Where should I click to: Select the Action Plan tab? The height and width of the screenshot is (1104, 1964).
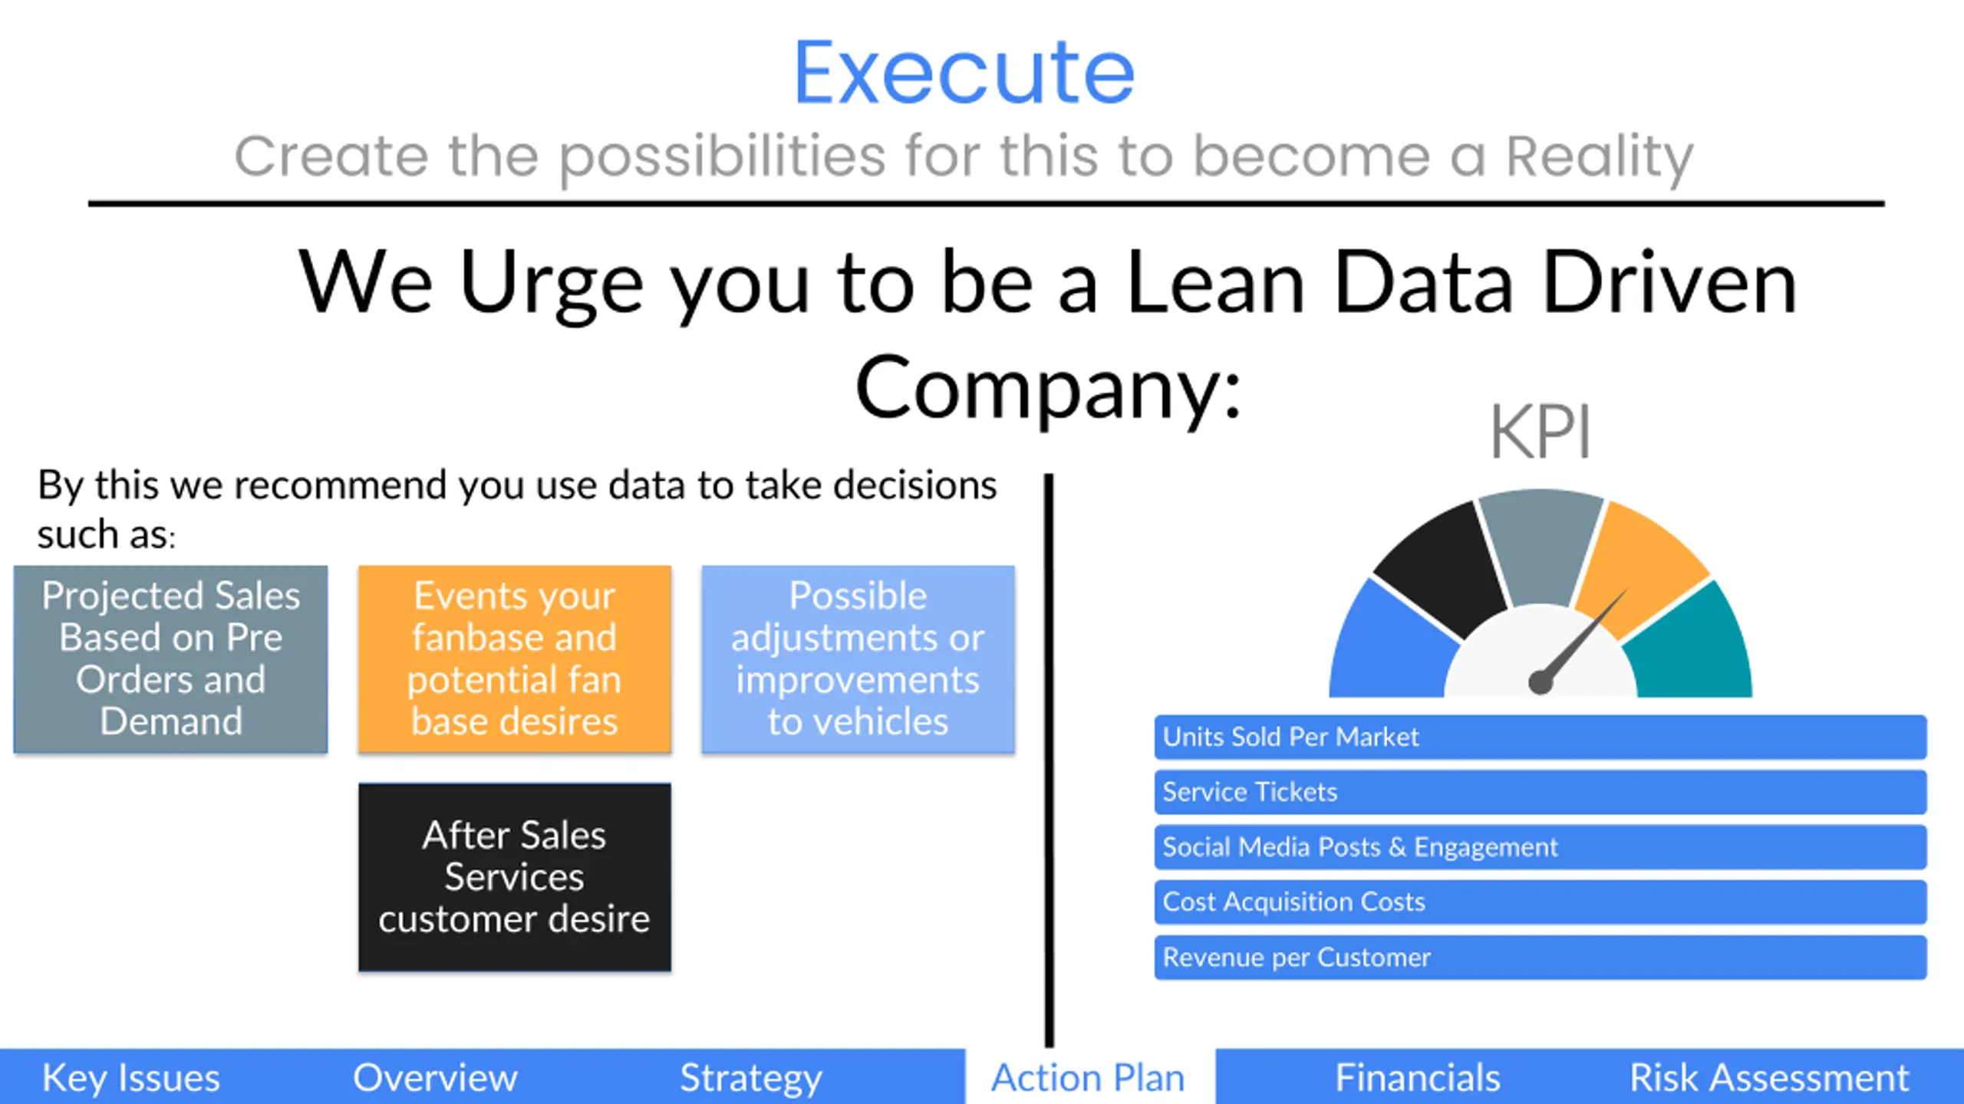coord(1089,1077)
